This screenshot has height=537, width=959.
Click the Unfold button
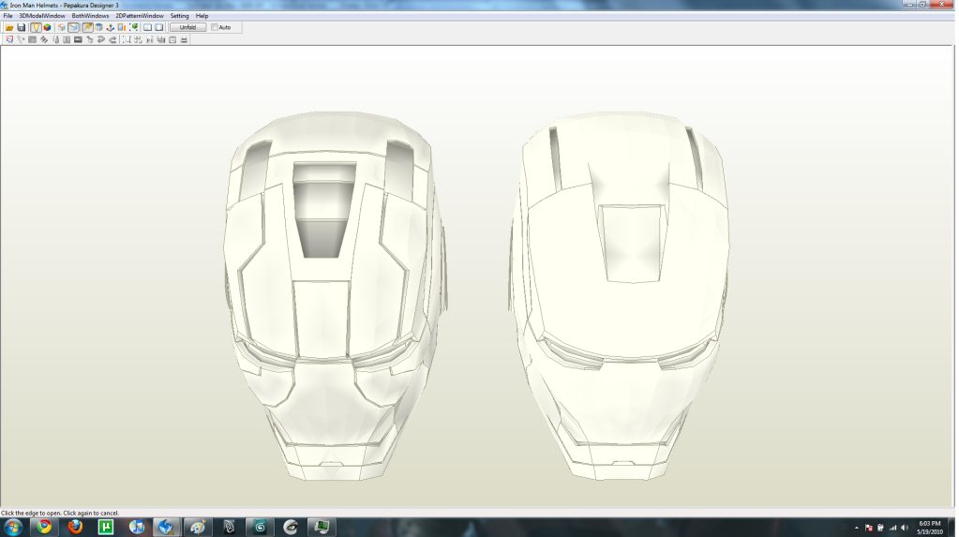coord(187,27)
